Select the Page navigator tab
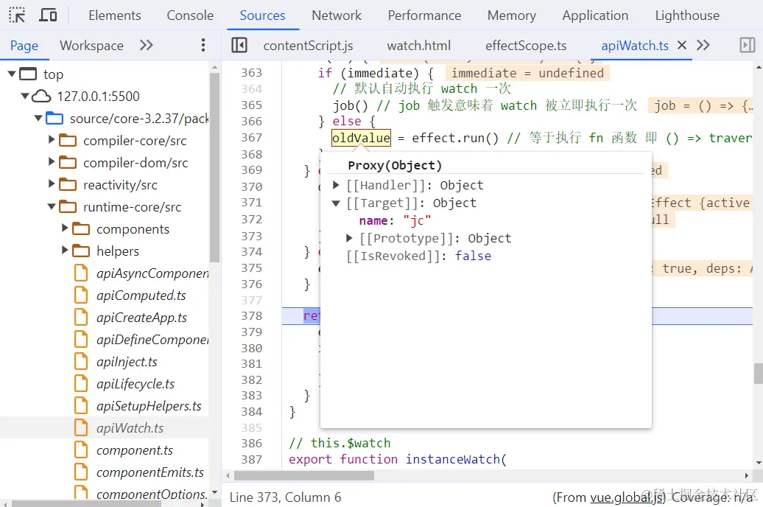 click(24, 46)
